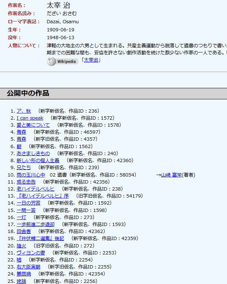The width and height of the screenshot is (227, 284).
Task: Open the work 一日の労苦
Action: click(28, 203)
